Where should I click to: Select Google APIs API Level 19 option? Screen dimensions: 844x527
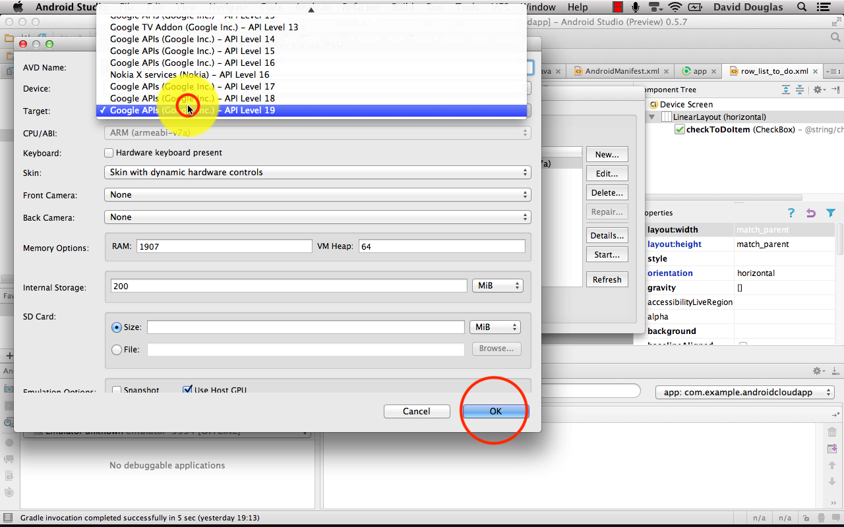coord(312,111)
